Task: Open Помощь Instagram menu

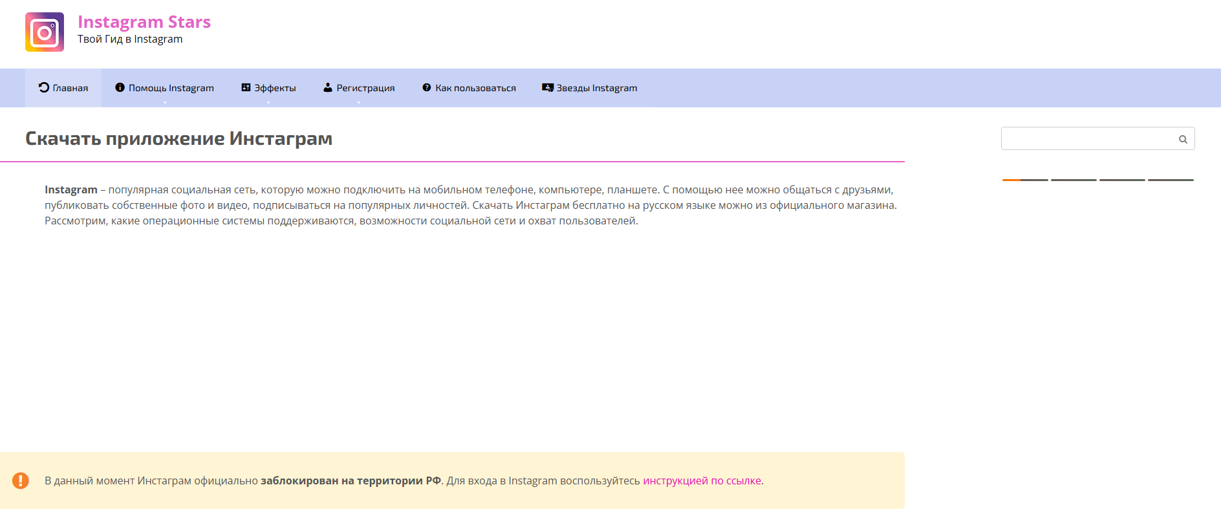Action: click(165, 88)
